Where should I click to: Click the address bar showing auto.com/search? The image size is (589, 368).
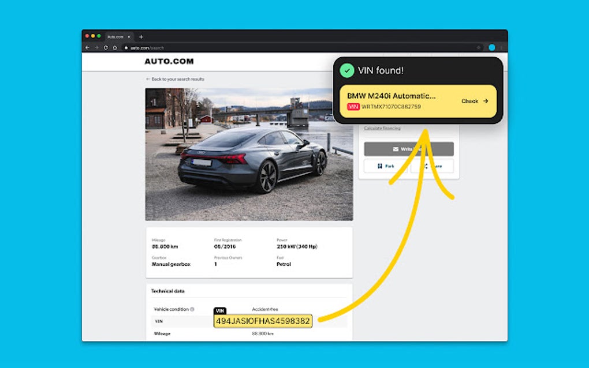pos(147,48)
